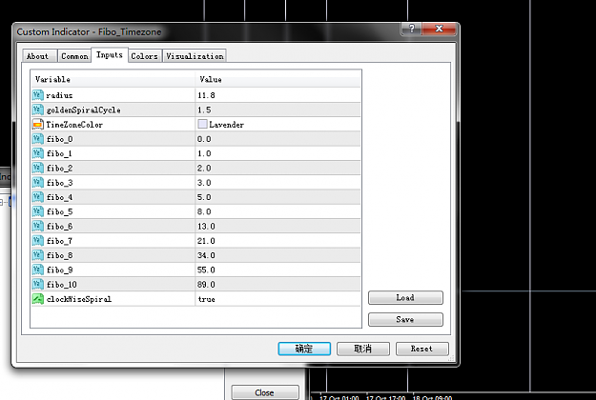Viewport: 596px width, 400px height.
Task: Select the Inputs tab
Action: pos(110,55)
